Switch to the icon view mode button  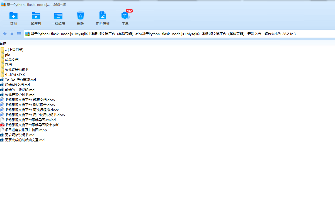[12, 34]
